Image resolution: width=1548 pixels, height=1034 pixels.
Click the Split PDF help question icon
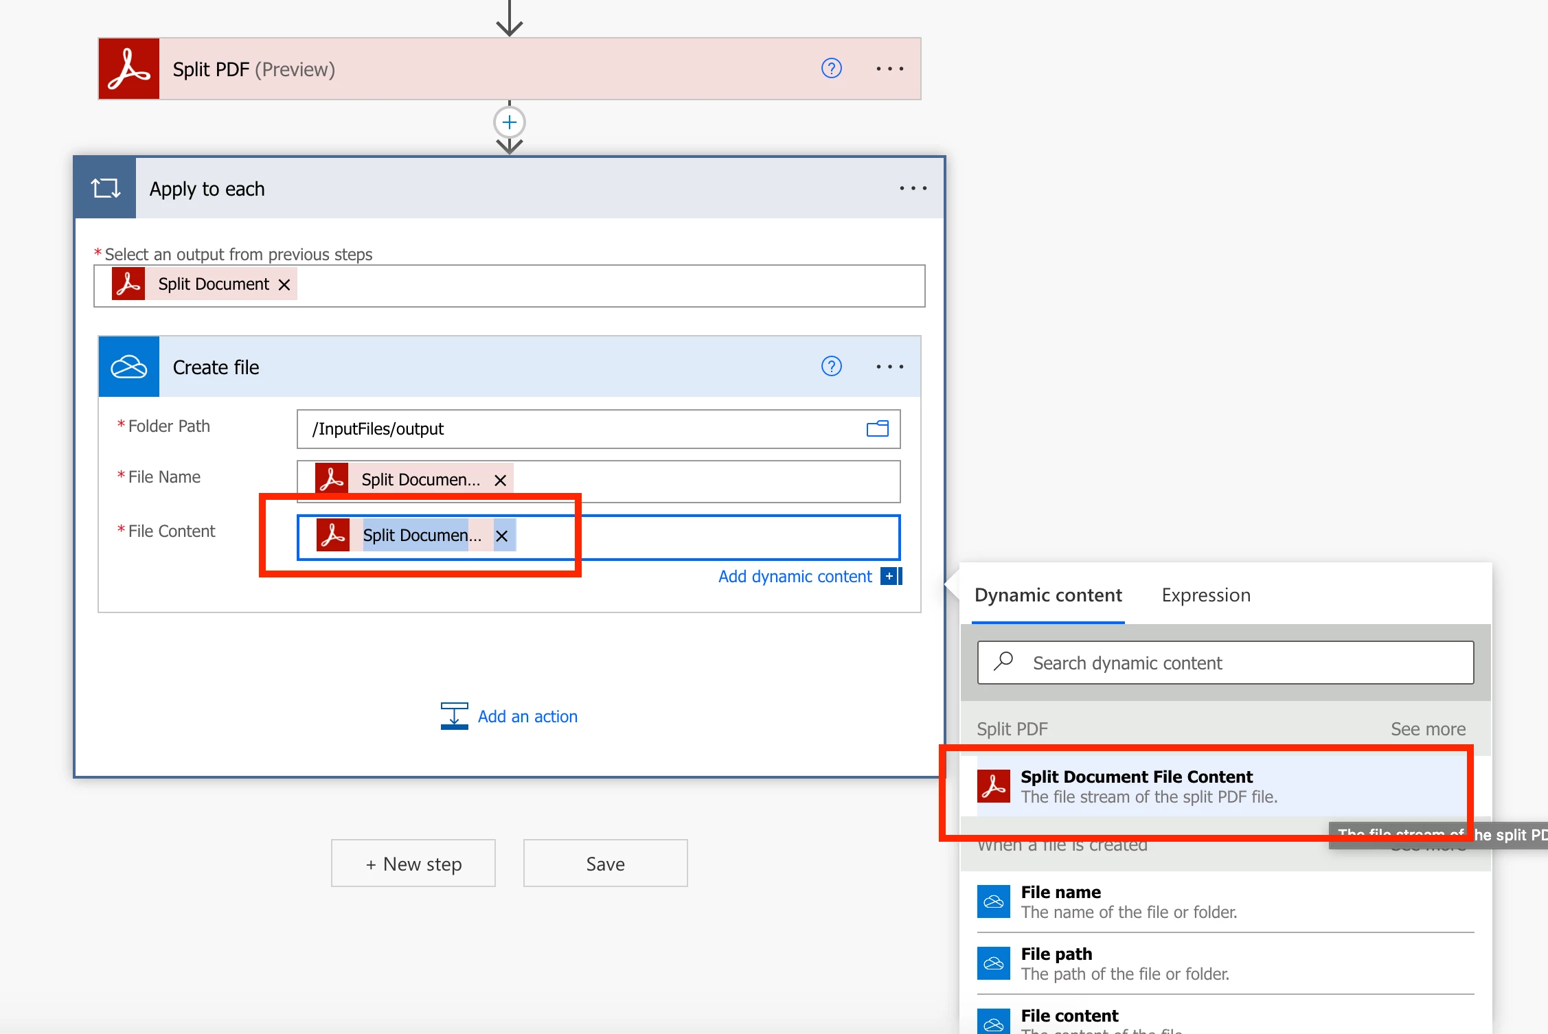(831, 69)
